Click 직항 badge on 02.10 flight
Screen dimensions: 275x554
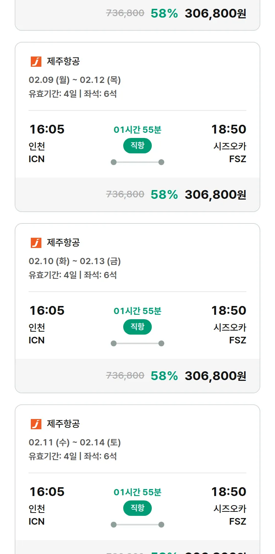click(137, 327)
